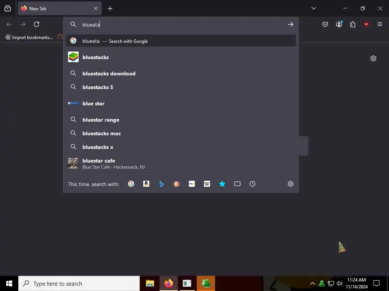Image resolution: width=389 pixels, height=291 pixels.
Task: Go forward one page
Action: 23,24
